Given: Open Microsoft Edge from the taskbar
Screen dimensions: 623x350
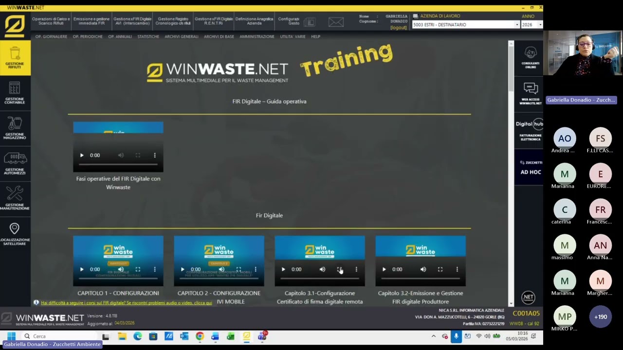Looking at the screenshot, I should tap(138, 336).
